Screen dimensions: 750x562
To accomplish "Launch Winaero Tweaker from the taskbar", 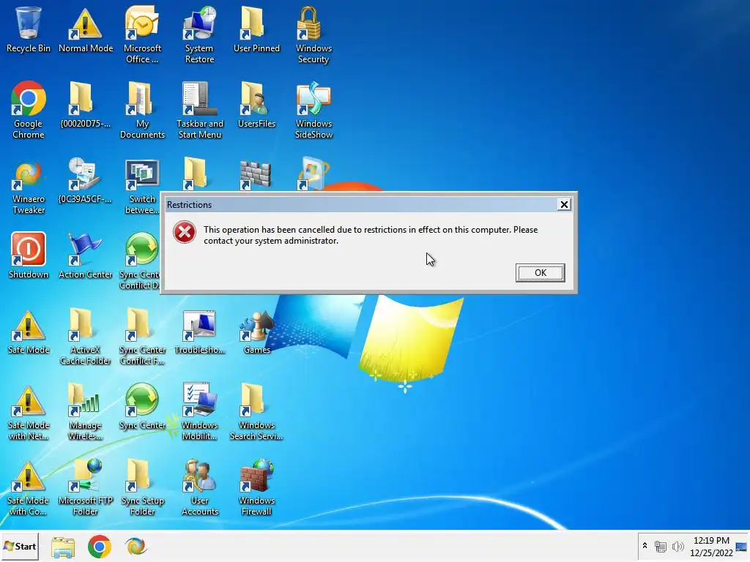I will point(135,546).
